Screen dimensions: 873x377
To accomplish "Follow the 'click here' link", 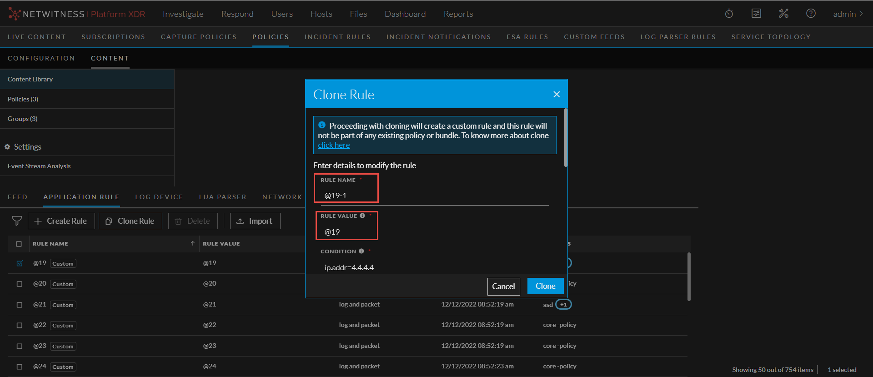I will click(x=334, y=145).
